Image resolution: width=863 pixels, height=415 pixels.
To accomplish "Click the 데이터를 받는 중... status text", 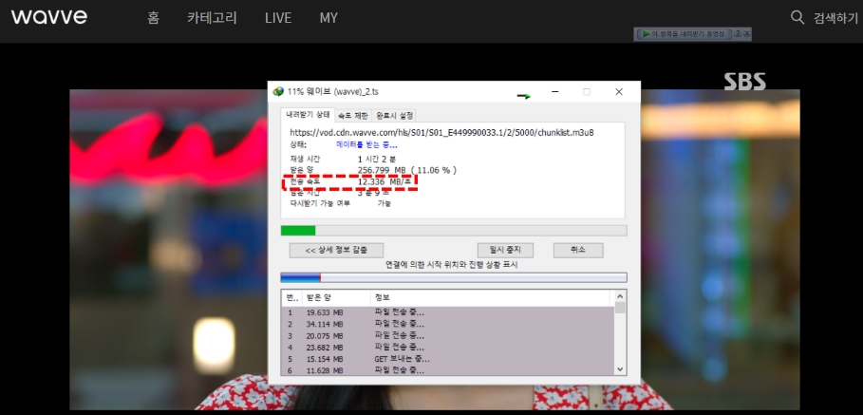I will tap(367, 144).
